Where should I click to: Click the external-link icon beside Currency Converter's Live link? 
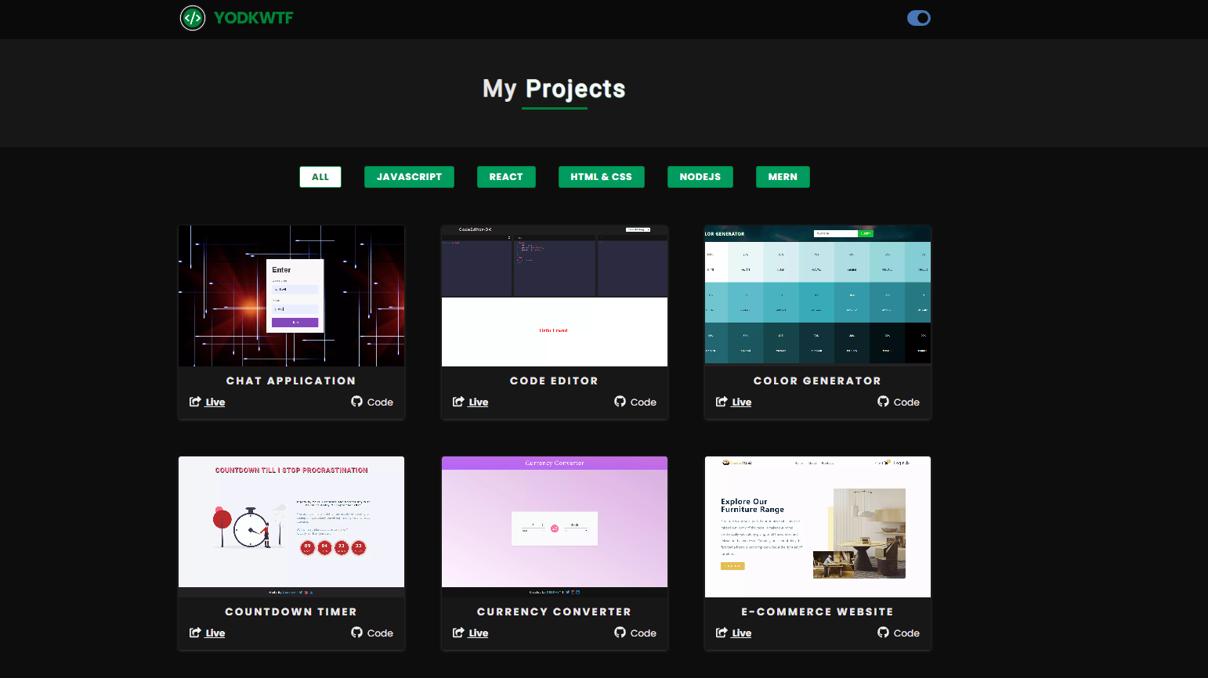458,633
